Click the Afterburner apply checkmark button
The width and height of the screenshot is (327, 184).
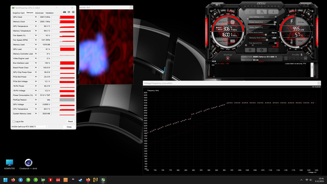tap(273, 50)
